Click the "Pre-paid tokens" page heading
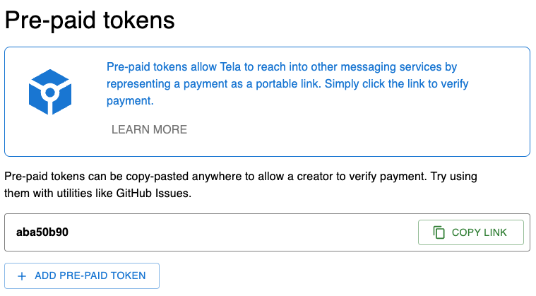The image size is (536, 296). click(x=90, y=20)
